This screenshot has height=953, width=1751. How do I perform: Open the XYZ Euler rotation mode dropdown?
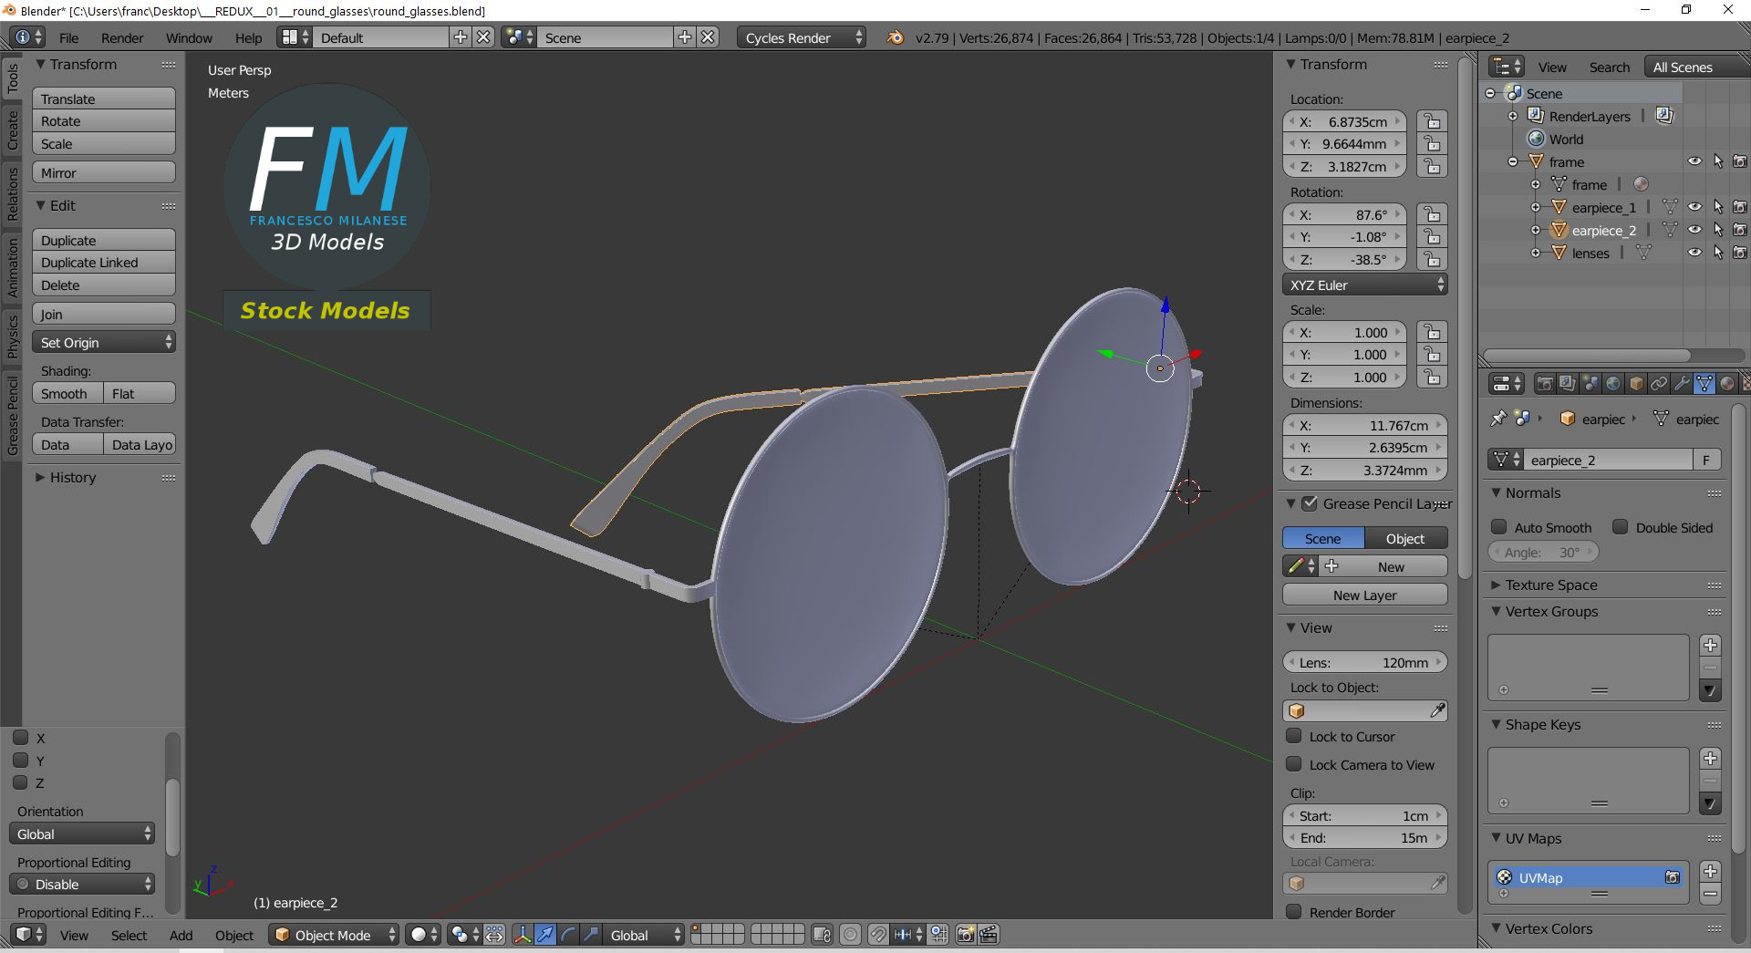[1364, 285]
